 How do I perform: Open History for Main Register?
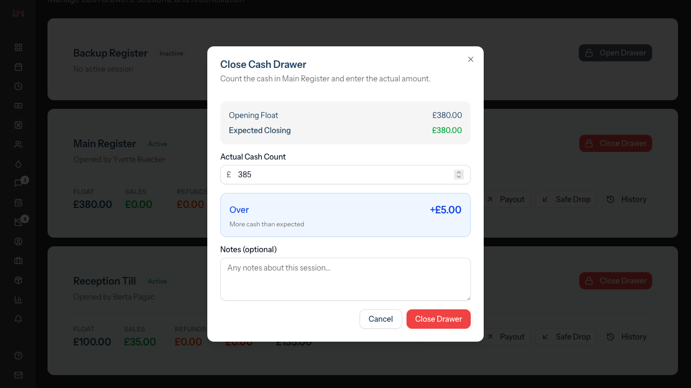626,199
